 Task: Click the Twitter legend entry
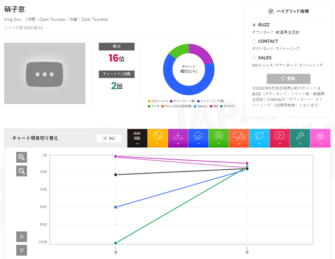201,106
